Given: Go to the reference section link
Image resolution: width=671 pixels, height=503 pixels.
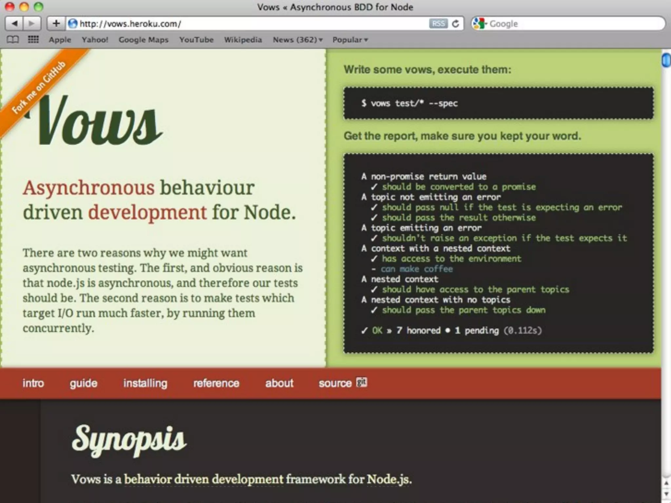Looking at the screenshot, I should pos(216,383).
